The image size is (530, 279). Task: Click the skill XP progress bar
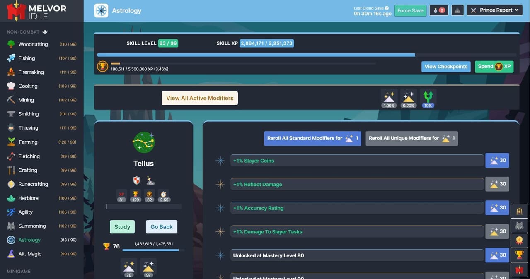307,55
